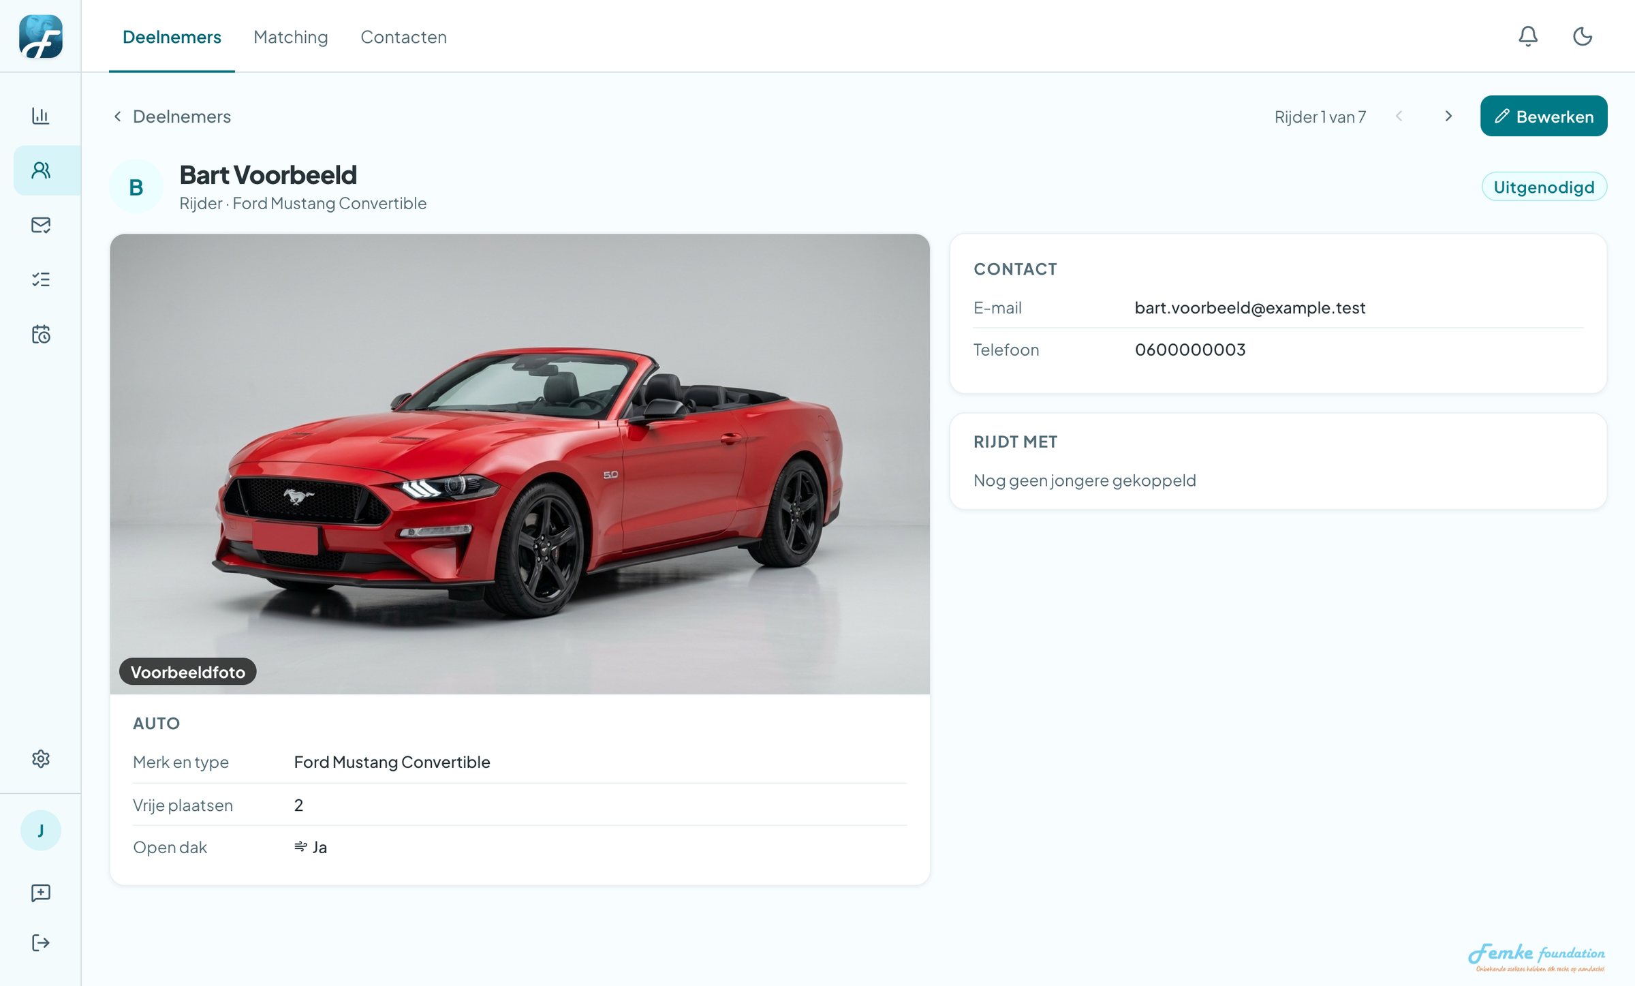Select the participants people icon in sidebar
This screenshot has width=1635, height=986.
point(41,170)
